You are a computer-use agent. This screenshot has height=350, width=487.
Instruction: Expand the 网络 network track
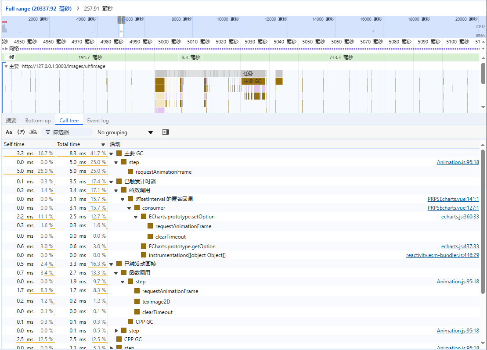[6, 49]
